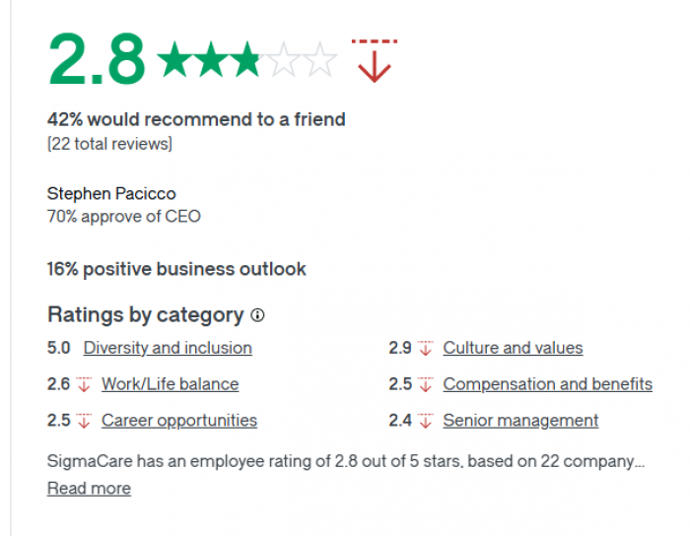The width and height of the screenshot is (690, 536).
Task: View Senior management ratings
Action: (520, 421)
